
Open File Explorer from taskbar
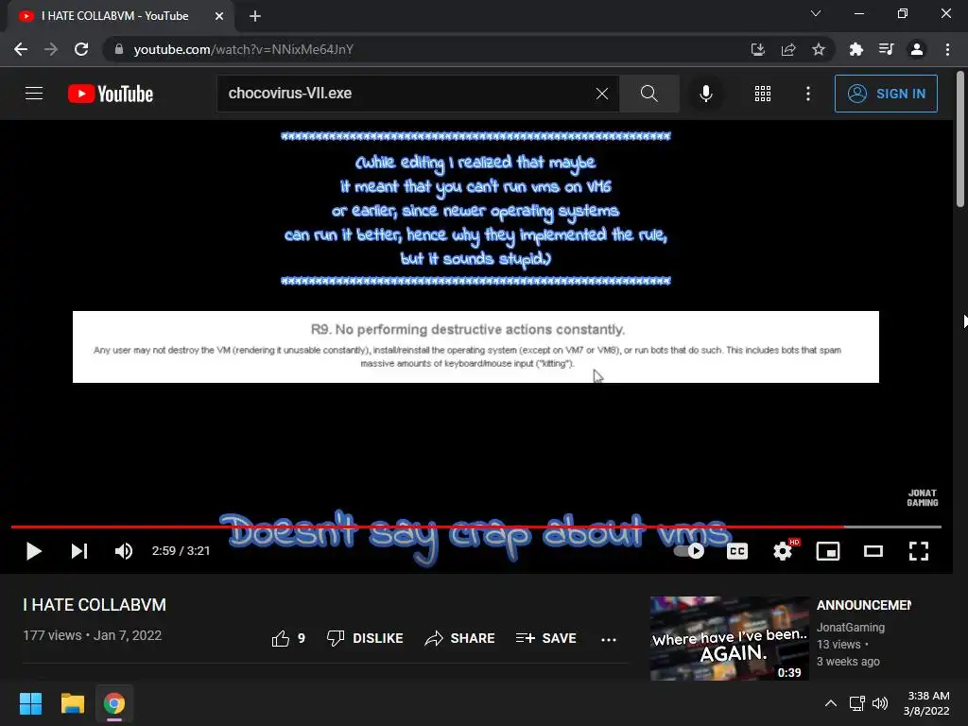[x=72, y=703]
